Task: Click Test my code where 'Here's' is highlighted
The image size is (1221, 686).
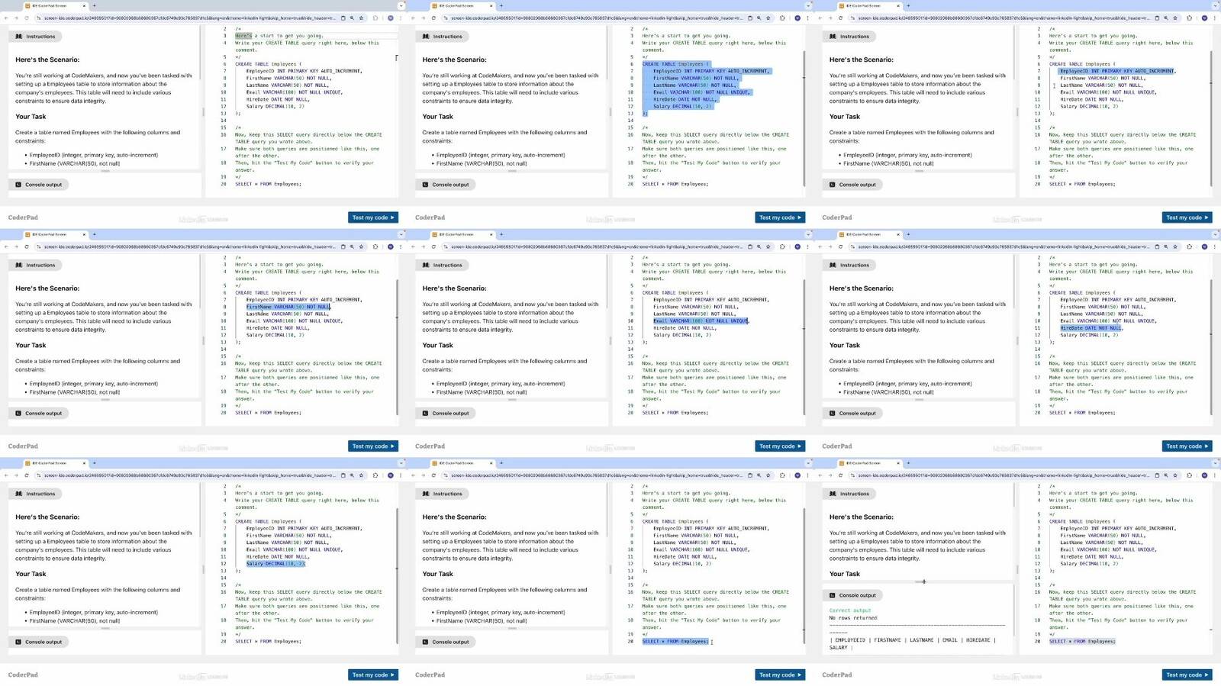Action: (x=373, y=217)
